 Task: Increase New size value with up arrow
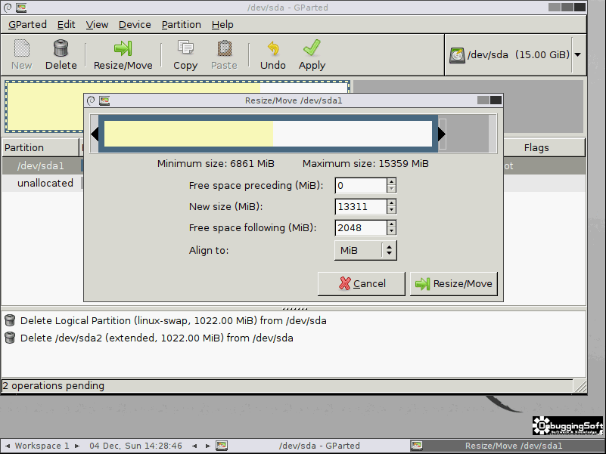point(391,203)
